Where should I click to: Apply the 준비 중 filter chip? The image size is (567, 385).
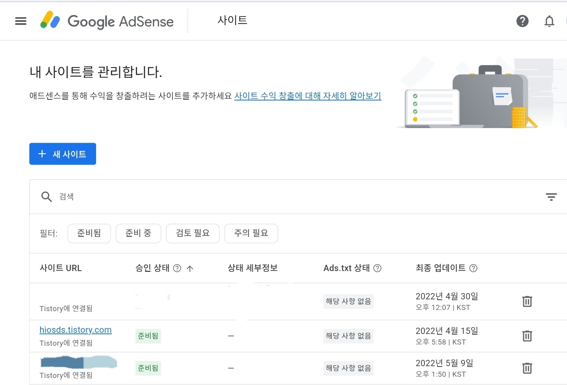click(138, 233)
